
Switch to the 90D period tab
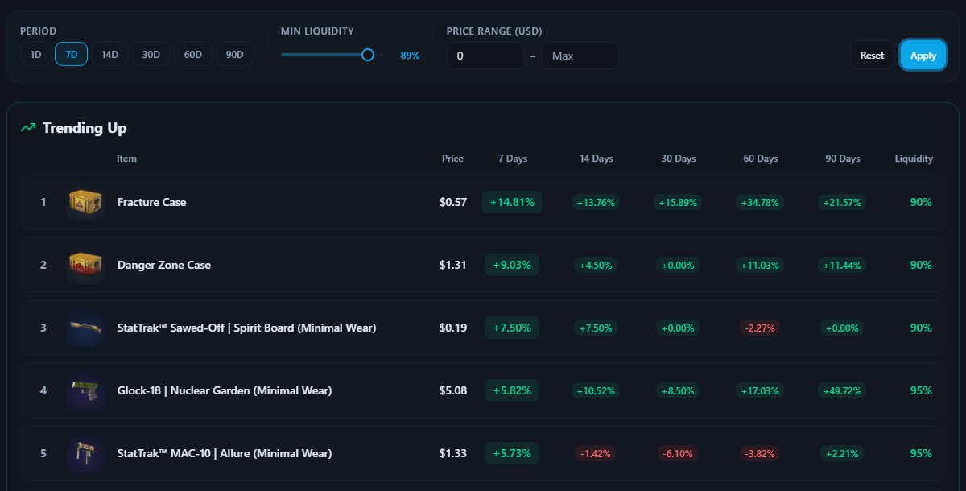(x=234, y=54)
